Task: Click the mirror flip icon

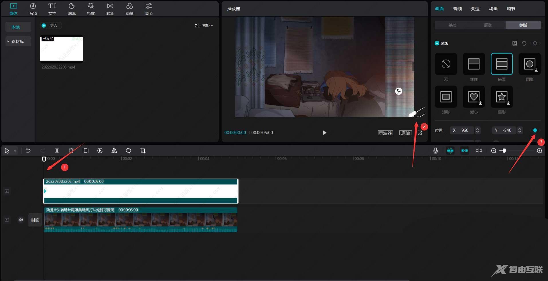Action: coord(114,150)
